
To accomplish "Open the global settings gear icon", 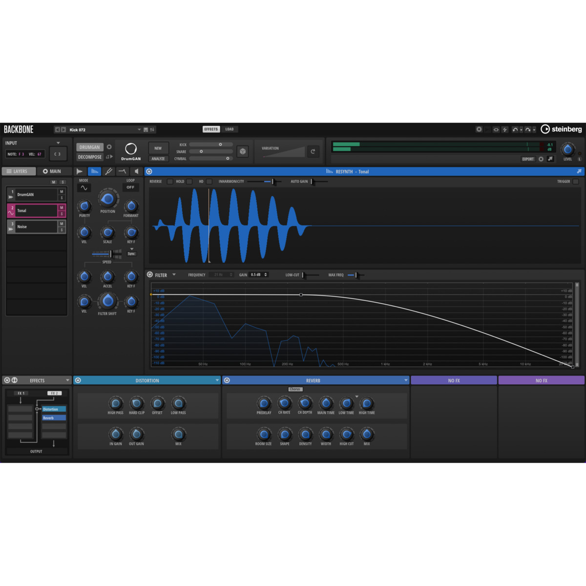I will pos(479,129).
